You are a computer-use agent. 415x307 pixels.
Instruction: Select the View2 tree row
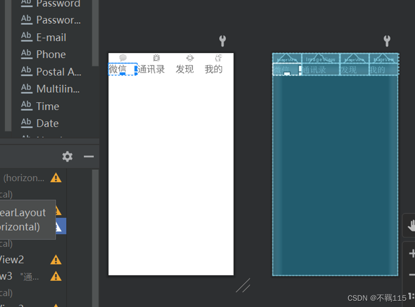click(x=33, y=260)
